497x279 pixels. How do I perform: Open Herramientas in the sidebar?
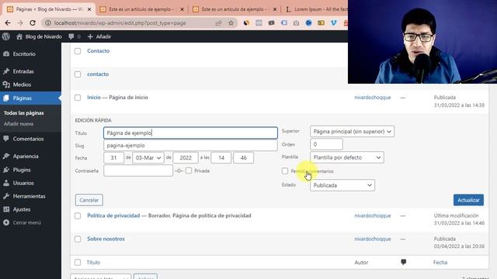click(x=29, y=196)
